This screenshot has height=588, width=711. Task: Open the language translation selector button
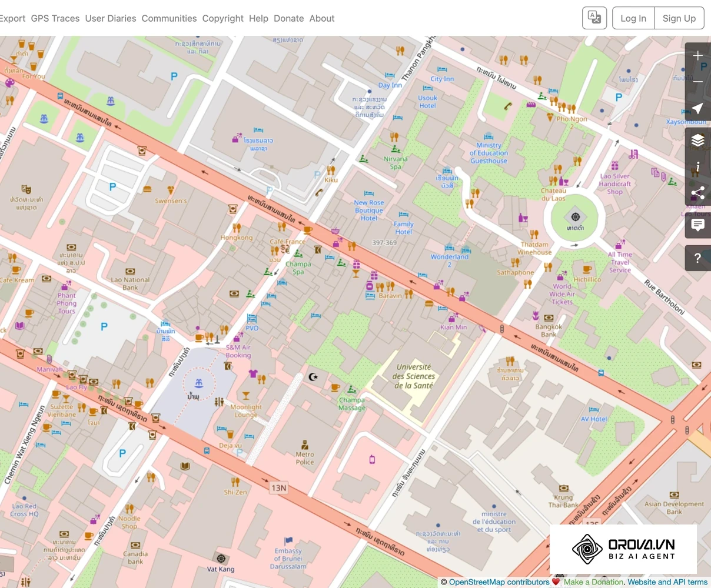(x=594, y=18)
